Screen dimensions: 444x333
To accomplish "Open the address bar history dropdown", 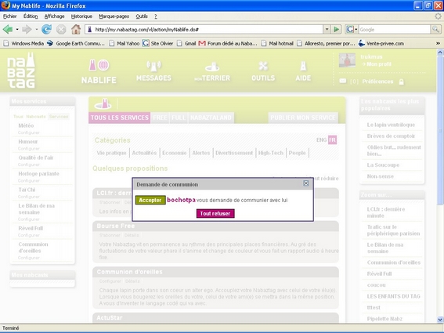I will (x=327, y=29).
